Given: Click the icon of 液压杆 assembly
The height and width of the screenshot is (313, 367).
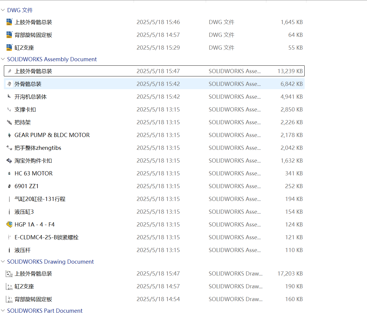Looking at the screenshot, I should 9,250.
